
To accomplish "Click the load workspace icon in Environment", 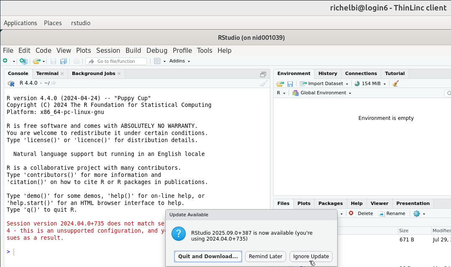I will pyautogui.click(x=280, y=84).
